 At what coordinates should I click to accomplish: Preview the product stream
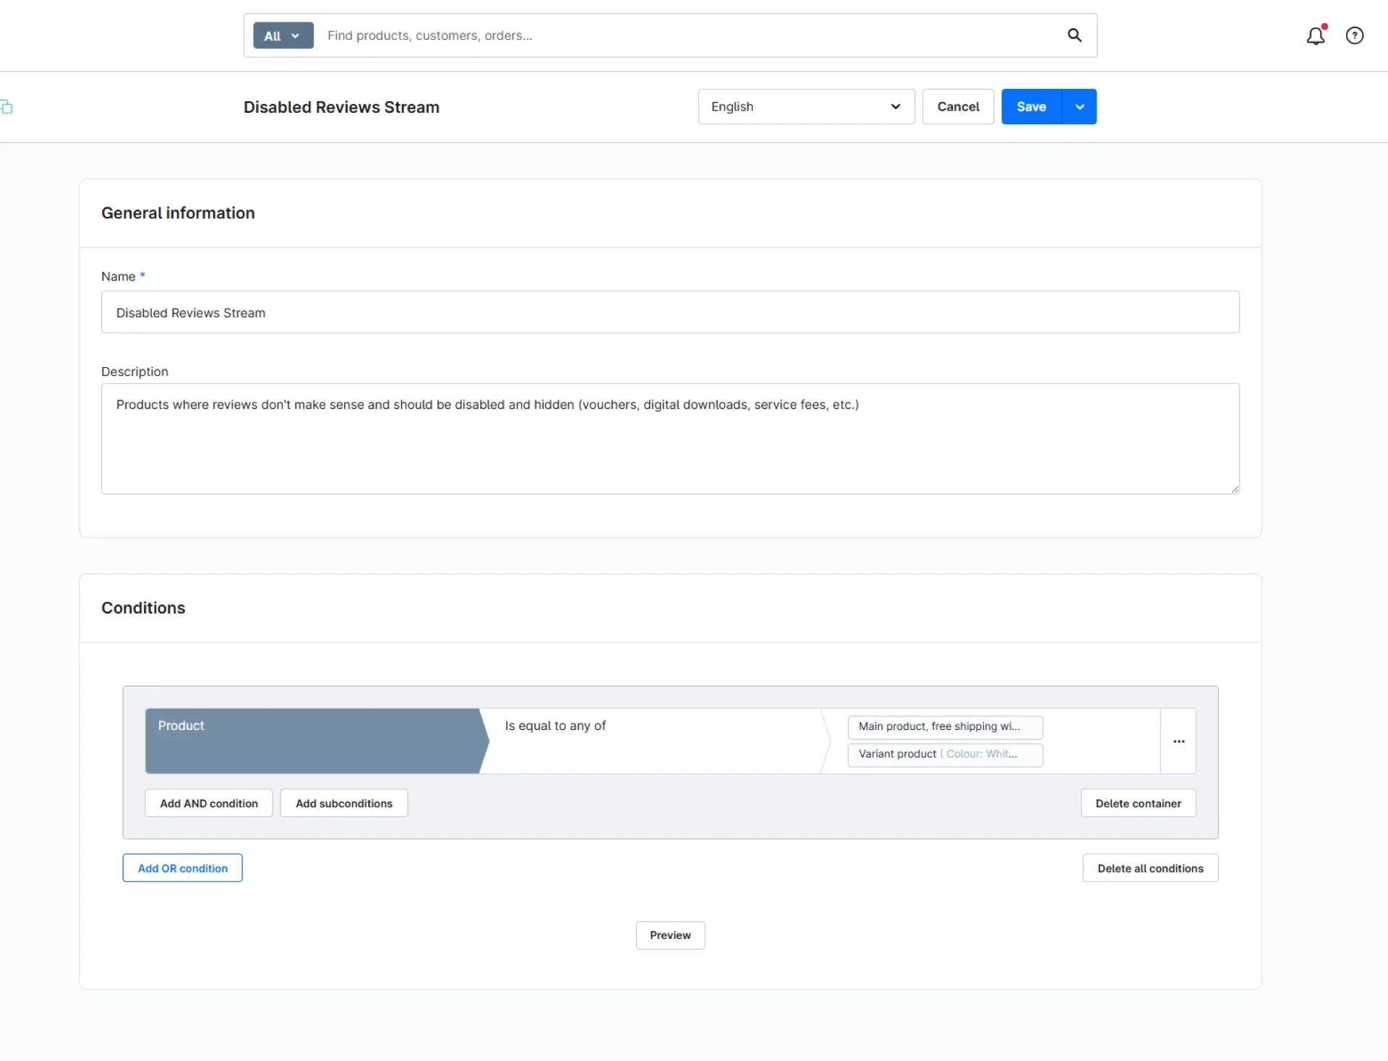pos(670,935)
